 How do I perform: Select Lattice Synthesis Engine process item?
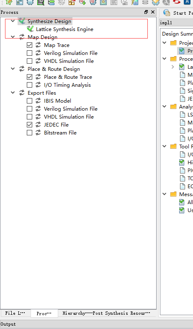[64, 29]
